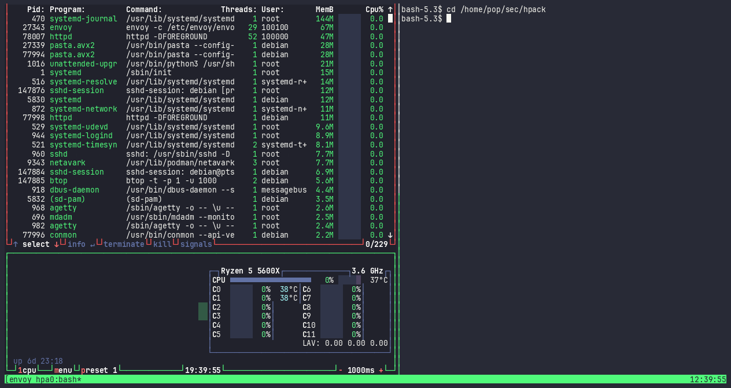Screen dimensions: 731x388
Task: Select the envoy process with pid 27343
Action: pos(198,28)
